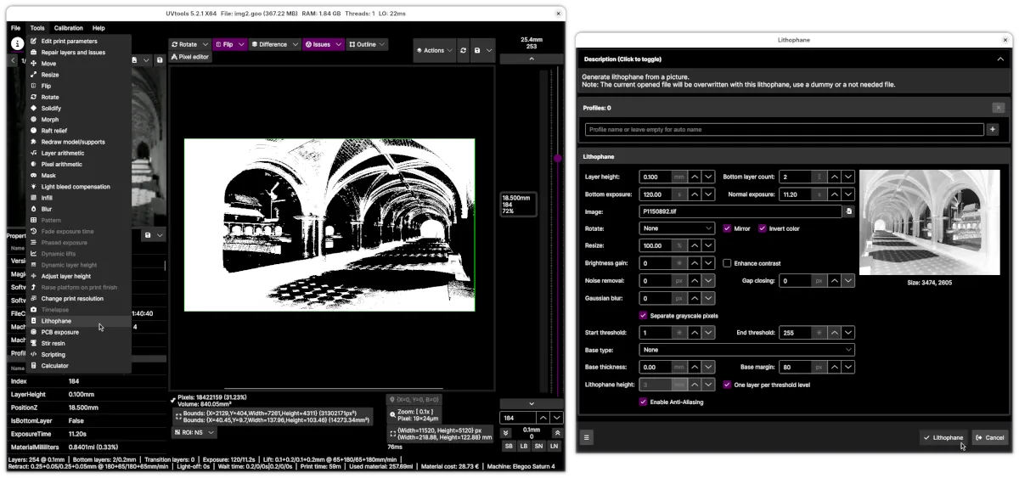The image size is (1019, 478).
Task: Expand the Base type dropdown
Action: [x=746, y=350]
